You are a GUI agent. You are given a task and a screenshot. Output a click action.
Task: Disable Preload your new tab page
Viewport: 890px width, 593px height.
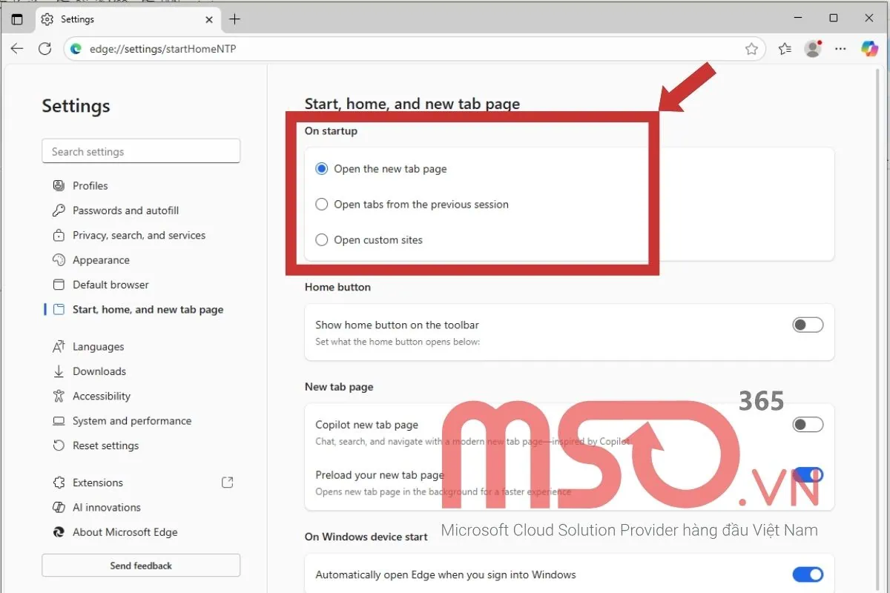pyautogui.click(x=807, y=474)
